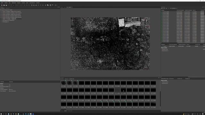Select the dashed Rectangle Selection tool
205x115 pixels.
pos(16,5)
